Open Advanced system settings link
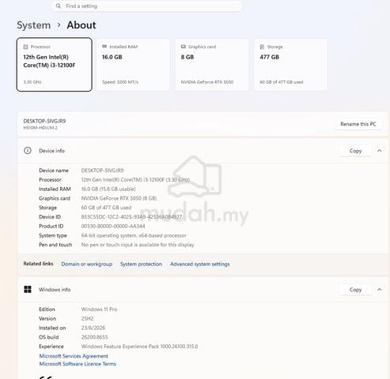 point(200,264)
